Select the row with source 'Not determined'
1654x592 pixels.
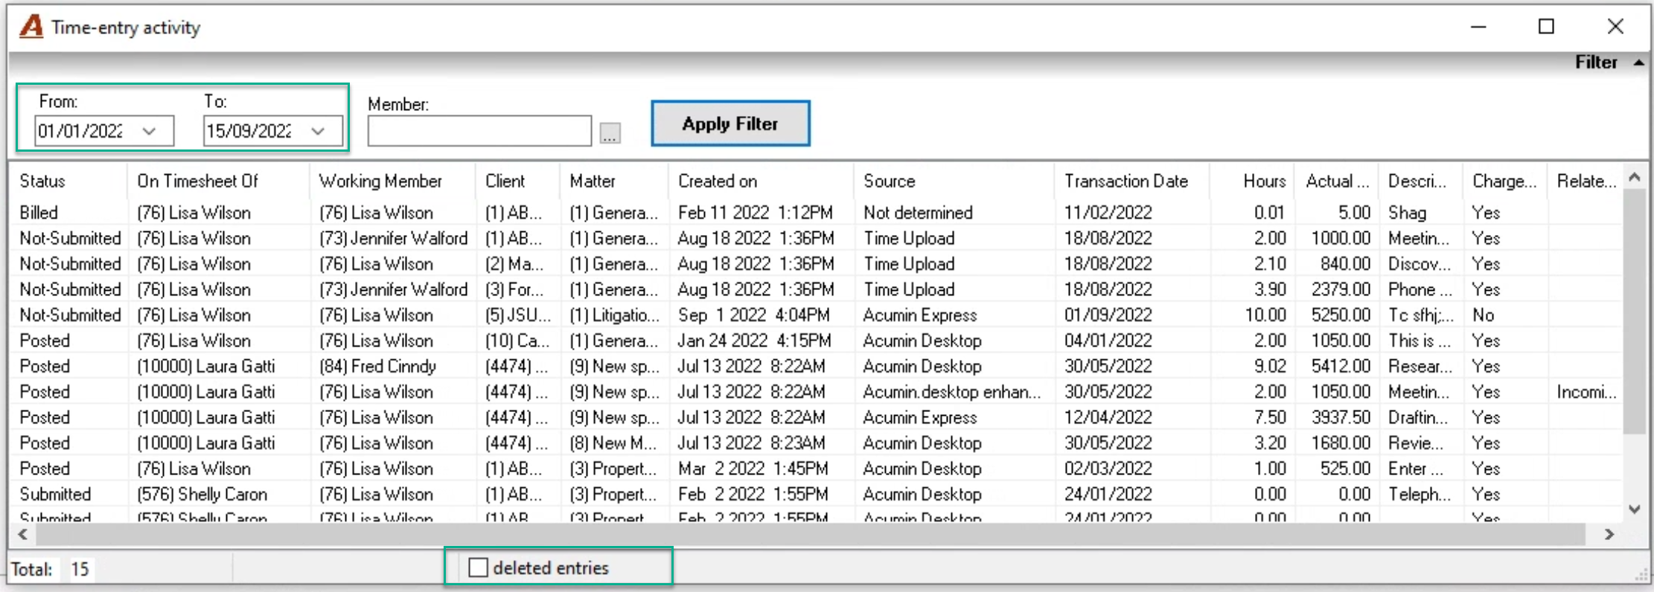[x=816, y=213]
